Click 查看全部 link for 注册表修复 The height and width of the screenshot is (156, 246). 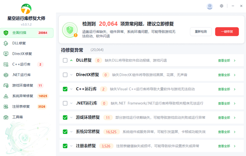tap(224, 146)
